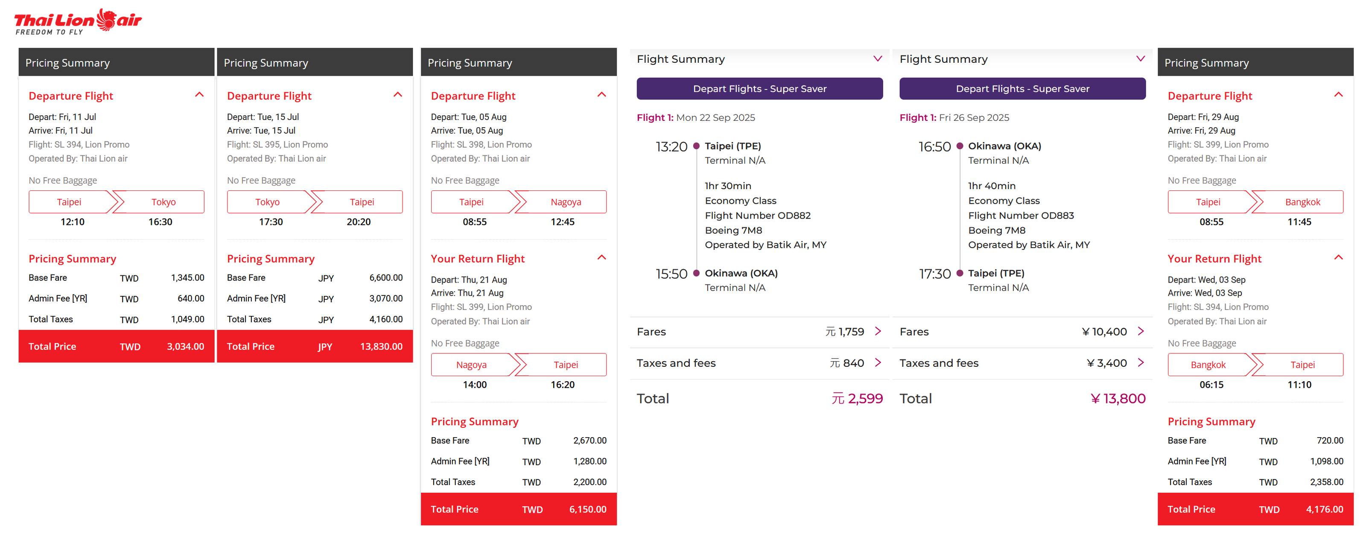Collapse Your Return Flight Bangkok–Taipei section
The height and width of the screenshot is (558, 1369).
(1338, 258)
